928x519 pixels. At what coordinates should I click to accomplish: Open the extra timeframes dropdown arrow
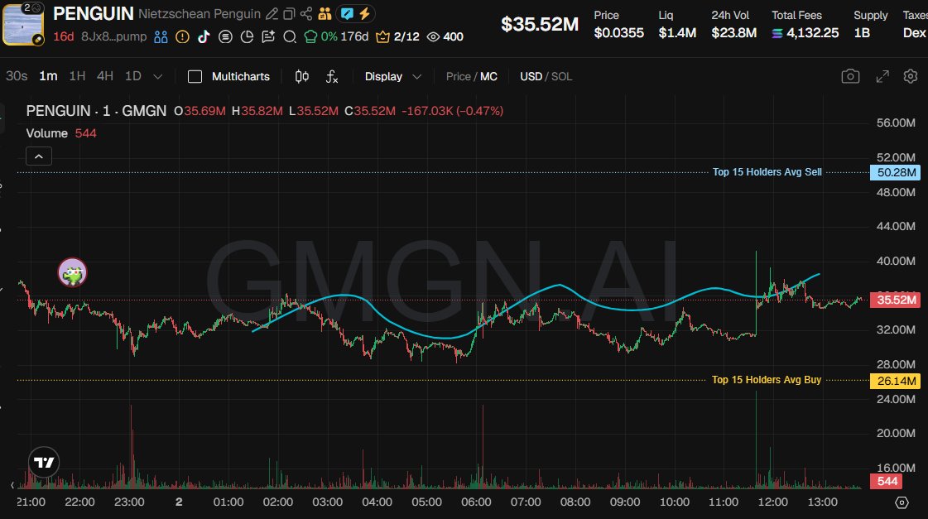point(156,76)
